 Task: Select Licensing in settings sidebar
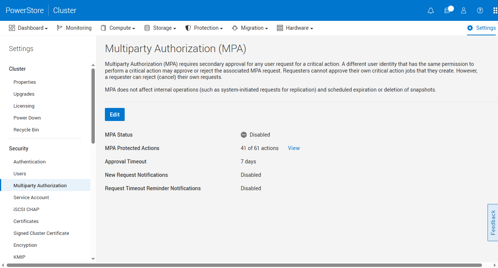pos(24,106)
